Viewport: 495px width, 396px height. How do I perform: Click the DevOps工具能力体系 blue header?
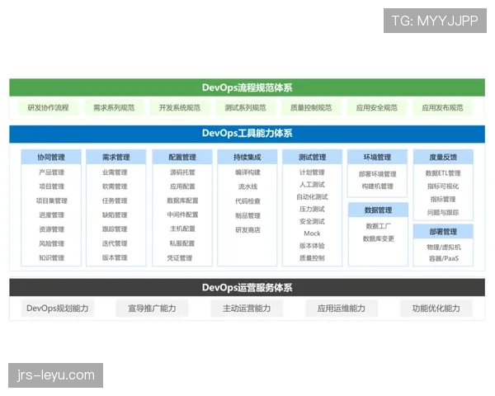click(247, 134)
